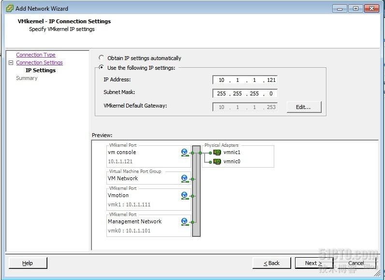Click the Back button
This screenshot has height=280, width=385.
click(271, 263)
